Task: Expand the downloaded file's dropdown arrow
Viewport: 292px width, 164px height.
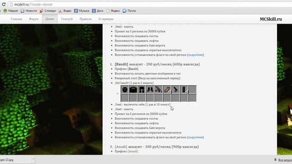Action: [x=33, y=159]
